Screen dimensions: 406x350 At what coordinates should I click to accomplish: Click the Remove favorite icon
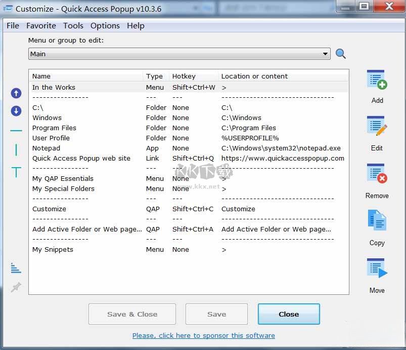[377, 174]
